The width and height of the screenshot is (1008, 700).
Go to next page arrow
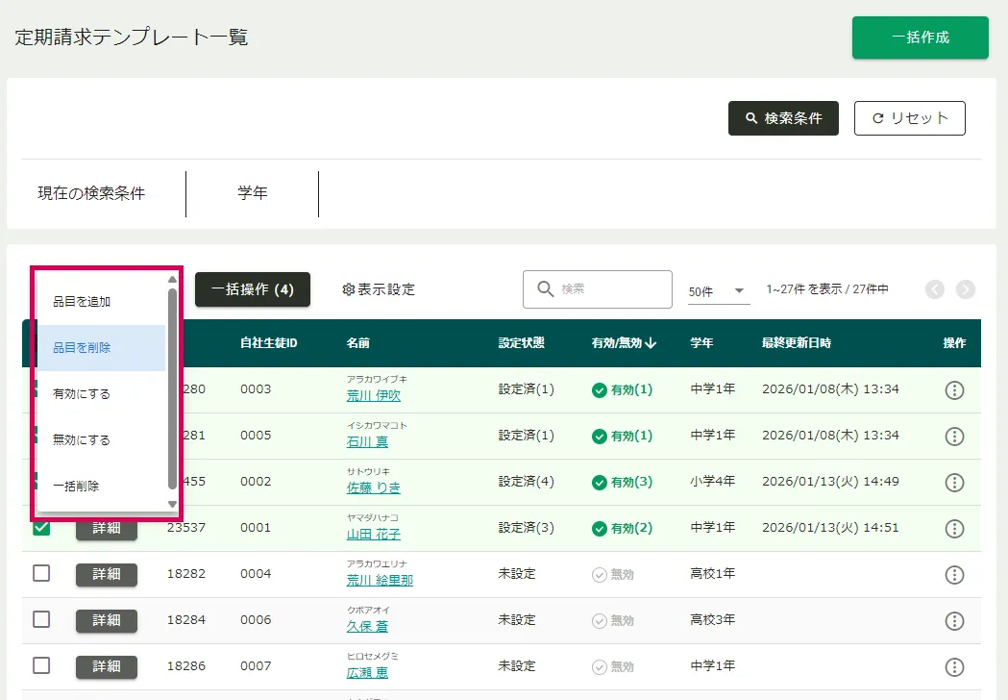click(965, 289)
